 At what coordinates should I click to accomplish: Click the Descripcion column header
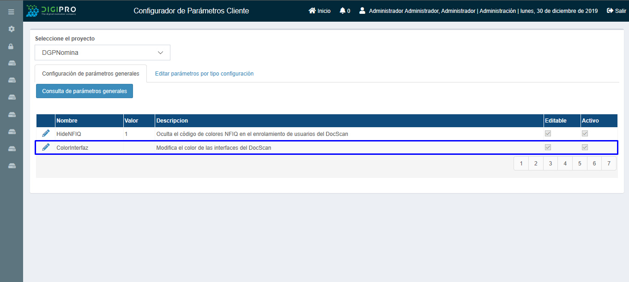[172, 121]
